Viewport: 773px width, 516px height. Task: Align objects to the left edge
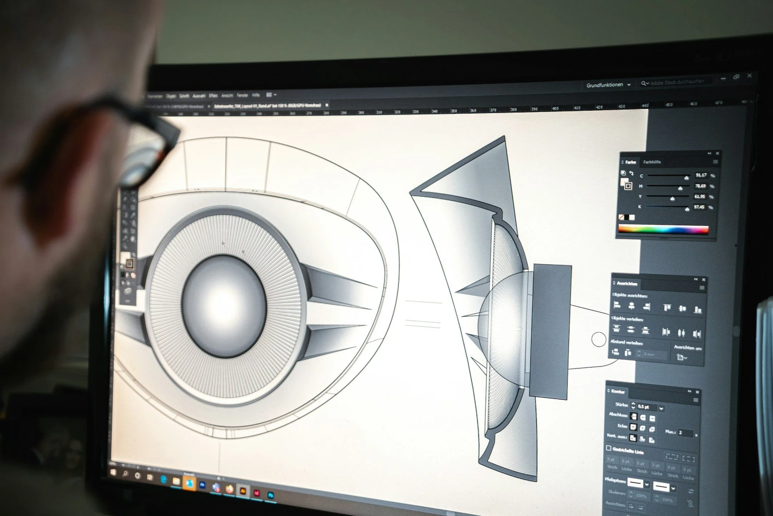(x=617, y=305)
